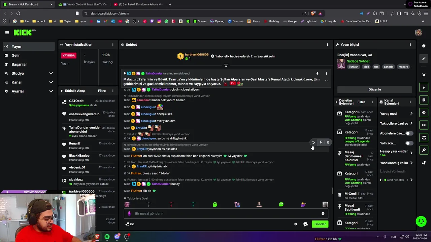Click the YAYINDA live status badge
The image size is (431, 242).
click(x=69, y=55)
